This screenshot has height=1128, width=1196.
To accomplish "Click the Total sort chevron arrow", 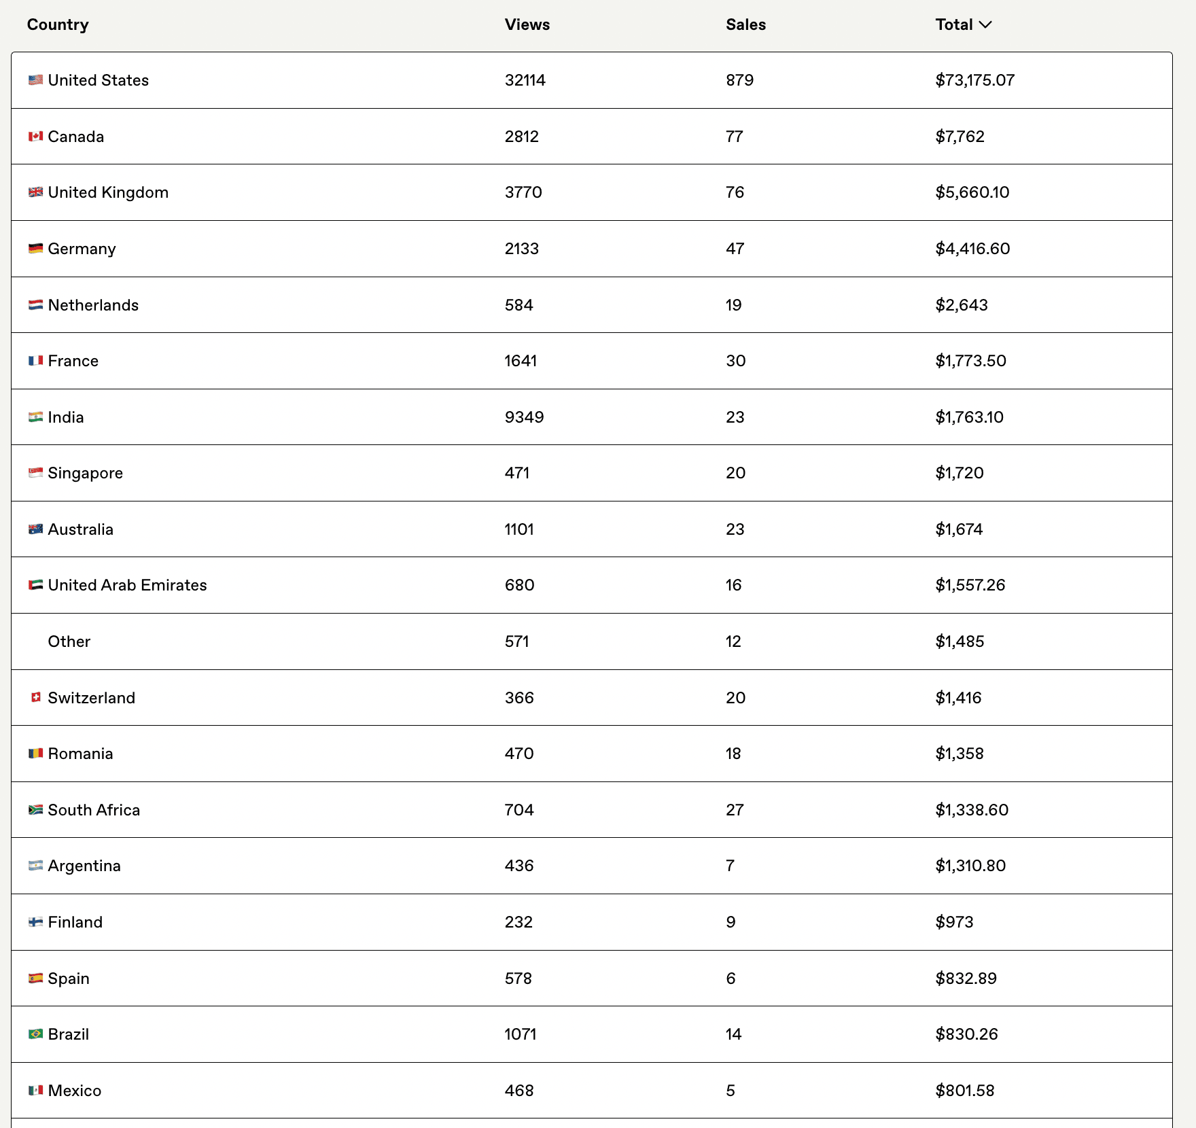I will (x=985, y=25).
